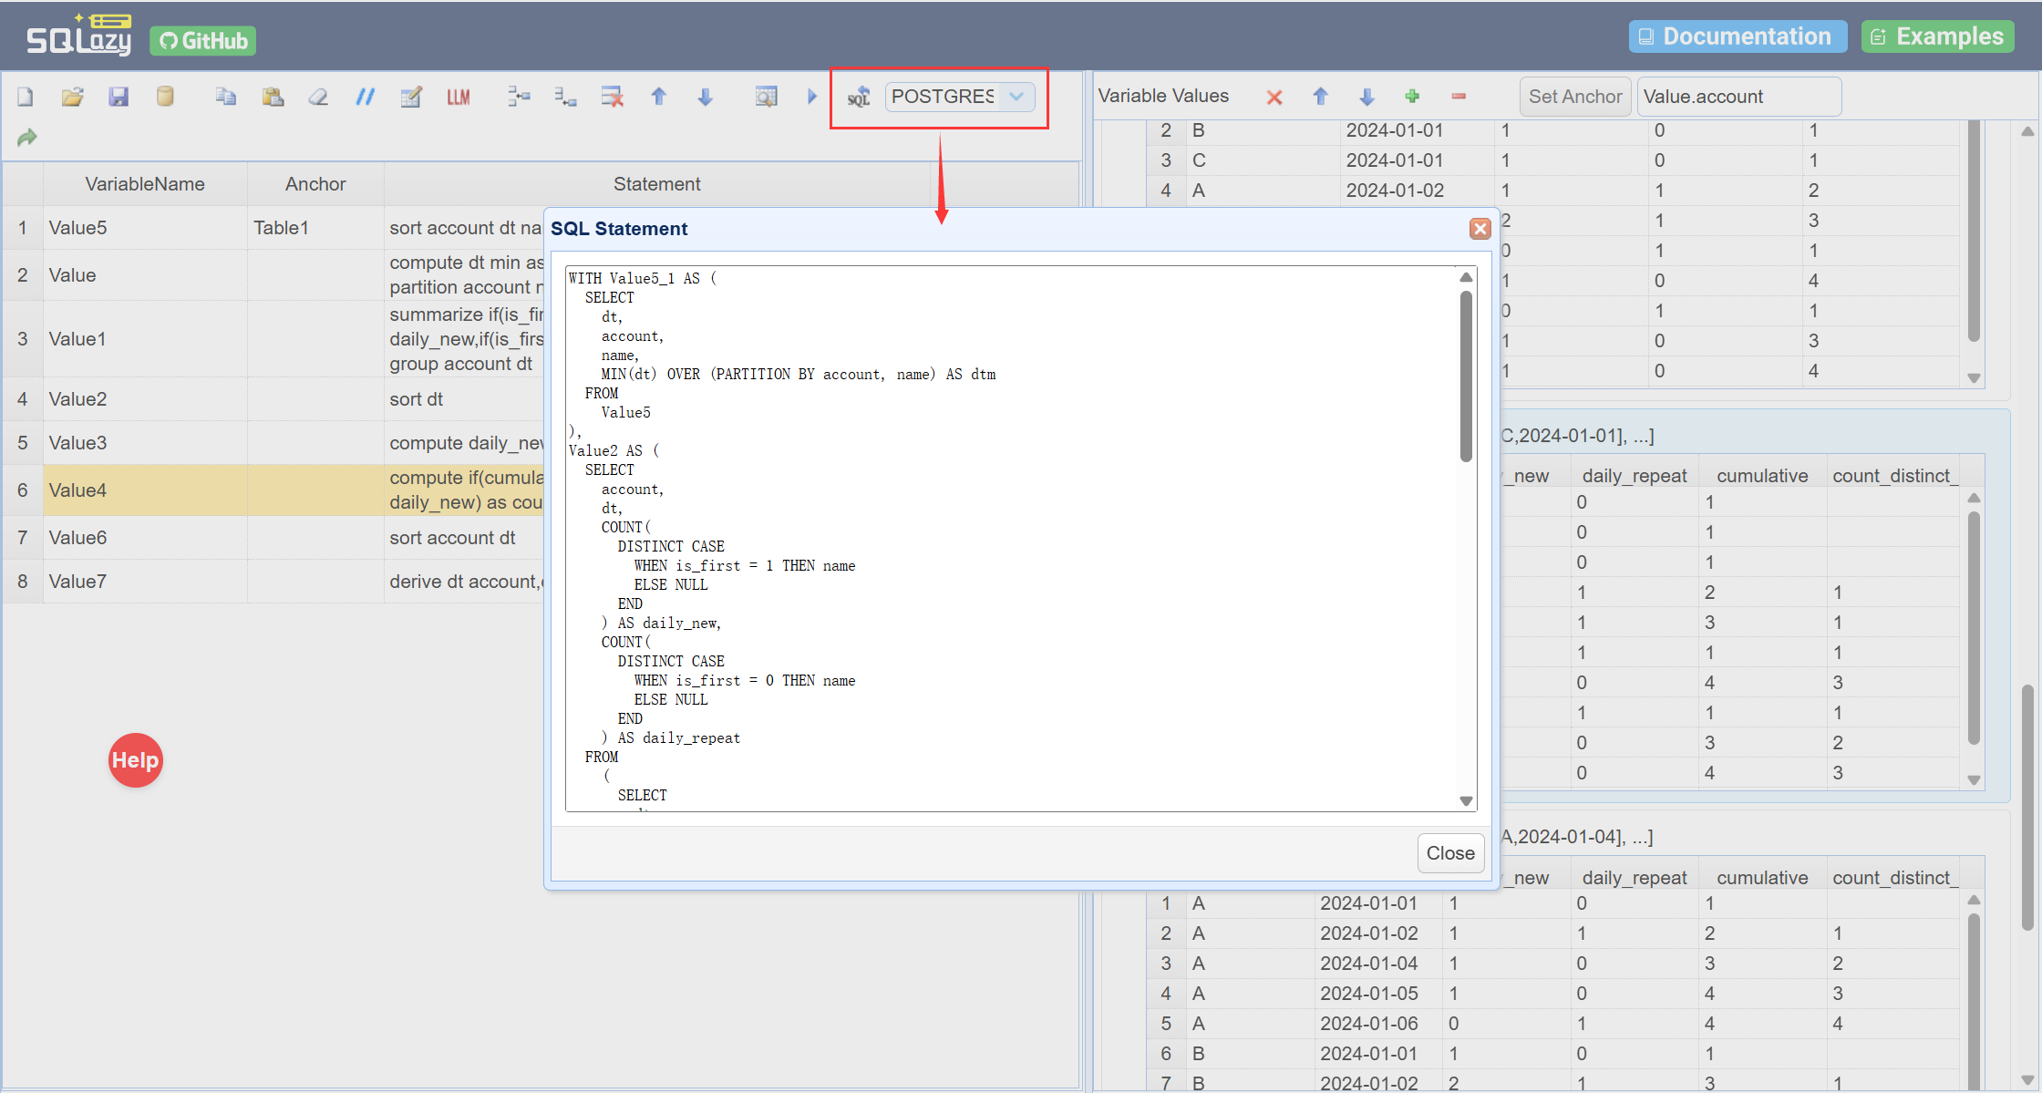The height and width of the screenshot is (1093, 2042).
Task: Click the Copy icon in the toolbar
Action: coord(225,97)
